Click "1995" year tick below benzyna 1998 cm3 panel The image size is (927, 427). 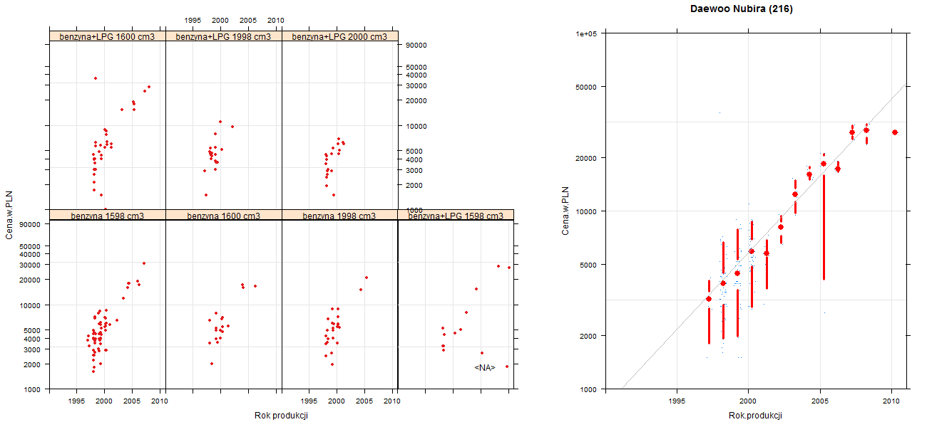click(x=309, y=401)
